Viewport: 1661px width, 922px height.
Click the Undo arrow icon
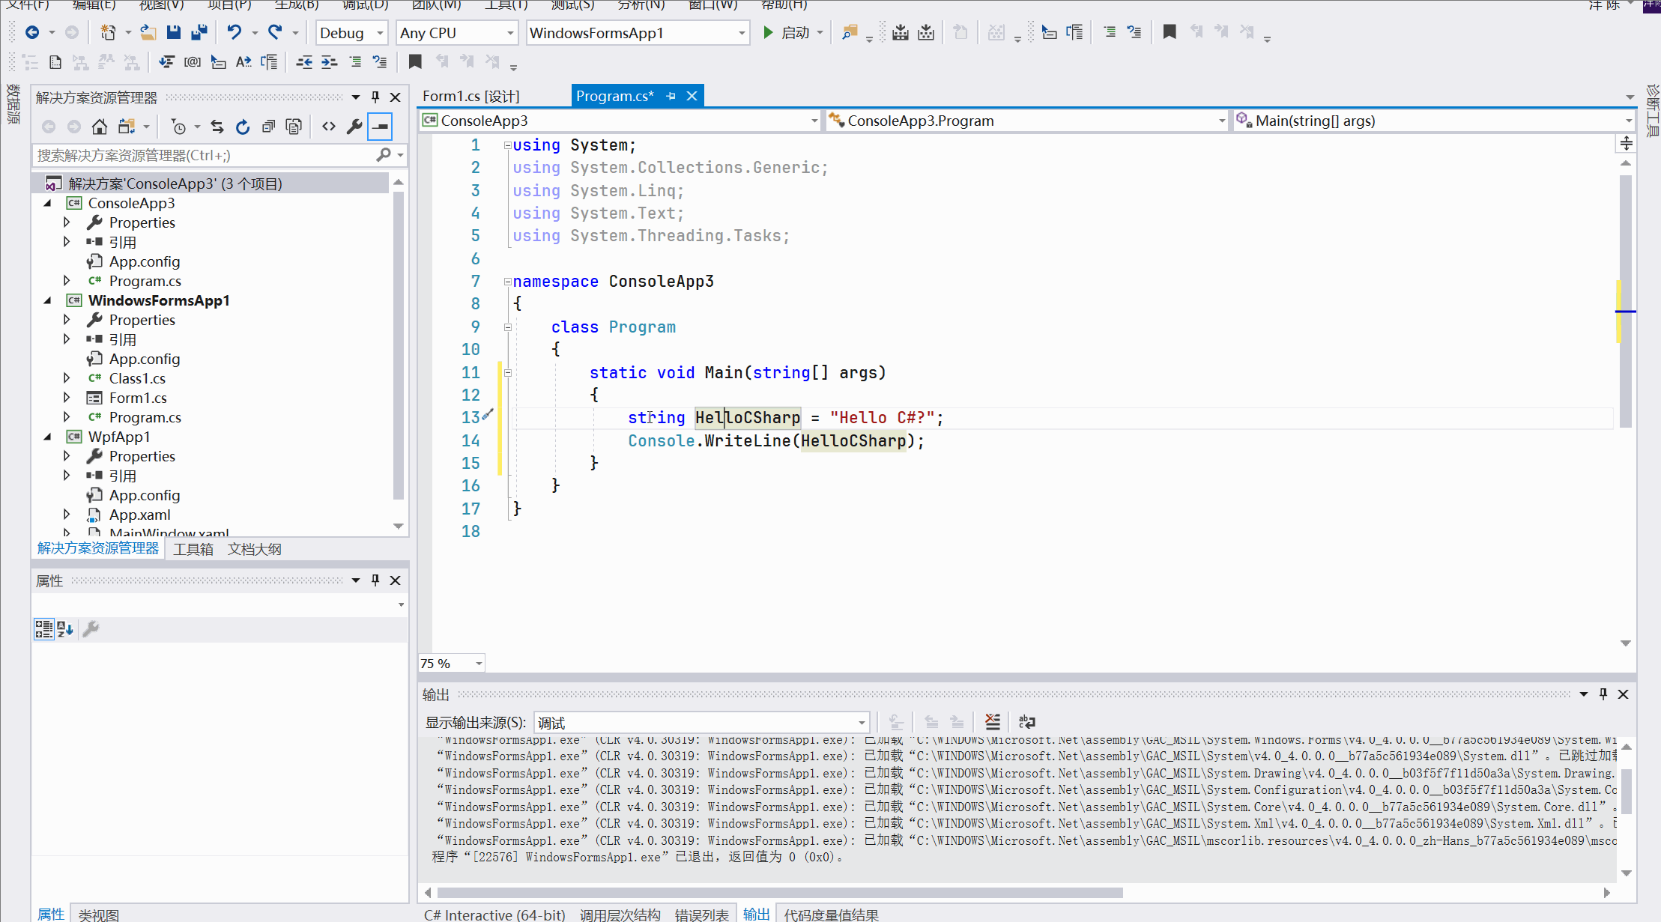[235, 32]
